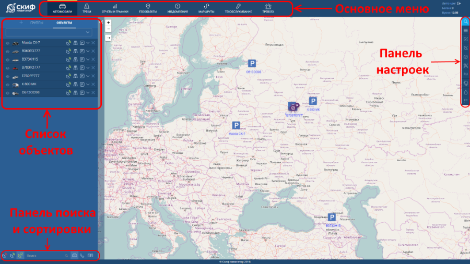This screenshot has height=264, width=470.
Task: Sort by the phone icon in the search panel
Action: (x=82, y=256)
